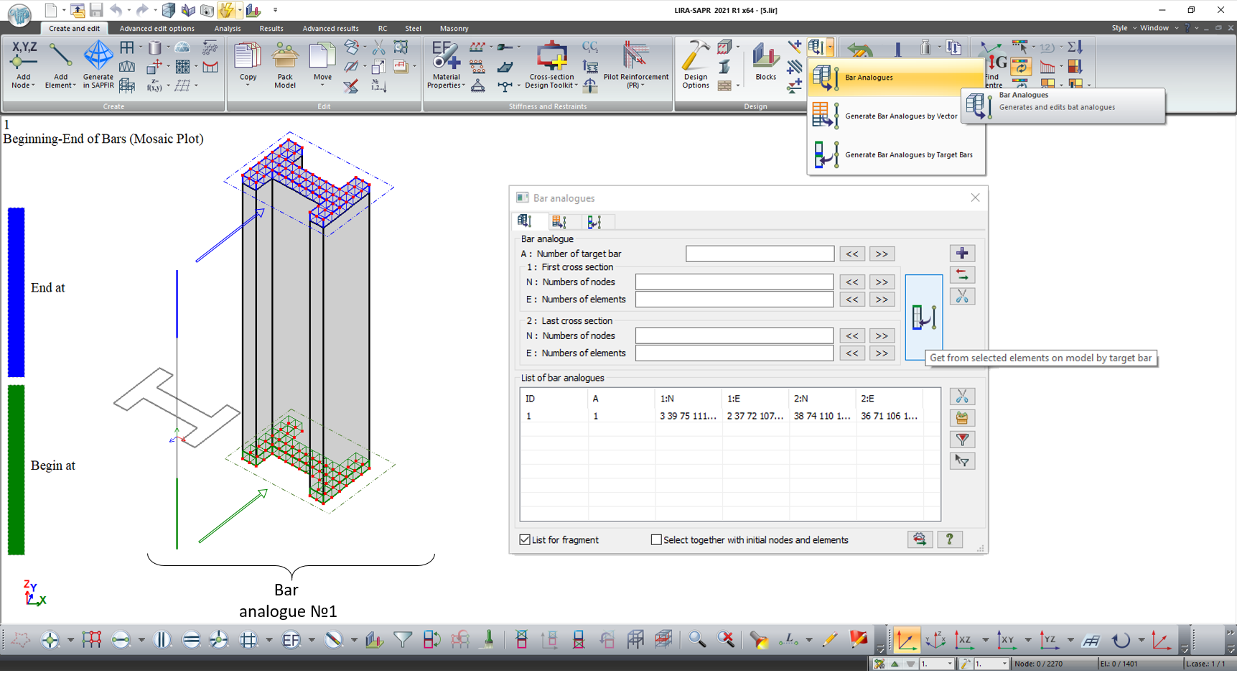
Task: Click Get from selected elements by target bar
Action: pos(923,317)
